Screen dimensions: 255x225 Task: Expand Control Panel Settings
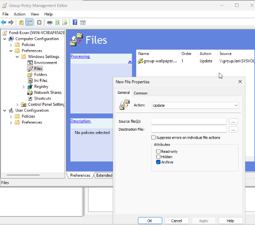coord(17,105)
